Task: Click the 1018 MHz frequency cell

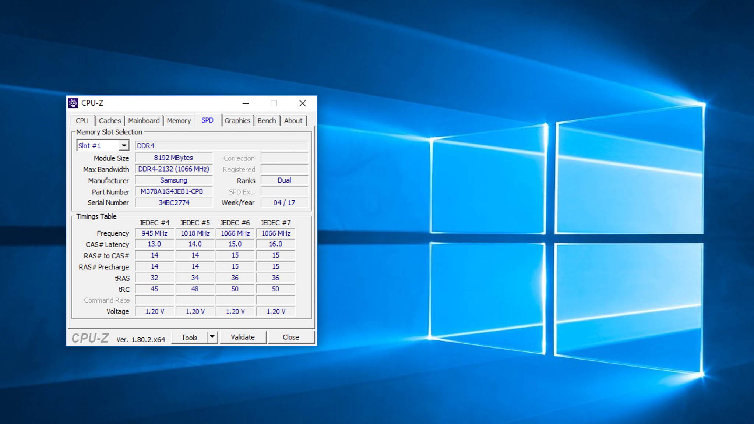Action: point(195,233)
